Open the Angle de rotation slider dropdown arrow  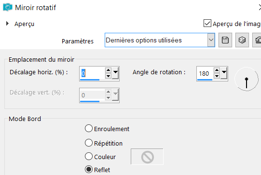224,73
